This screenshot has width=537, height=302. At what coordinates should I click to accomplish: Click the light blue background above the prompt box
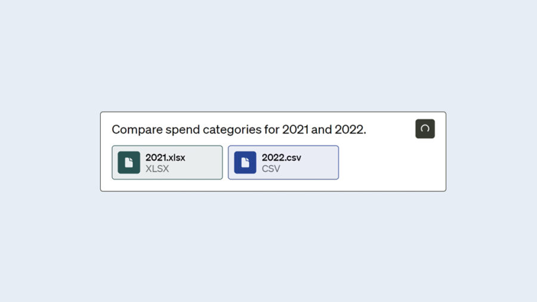pos(268,60)
